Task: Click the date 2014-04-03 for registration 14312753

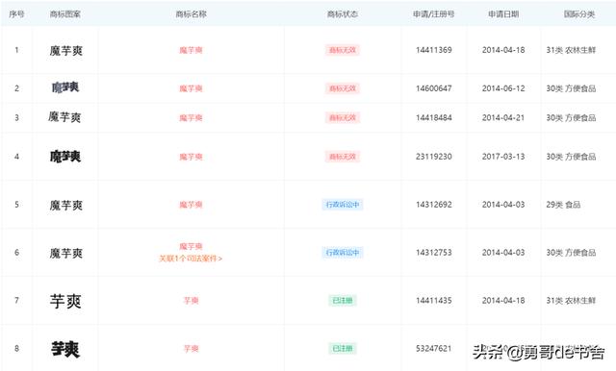Action: pos(503,253)
